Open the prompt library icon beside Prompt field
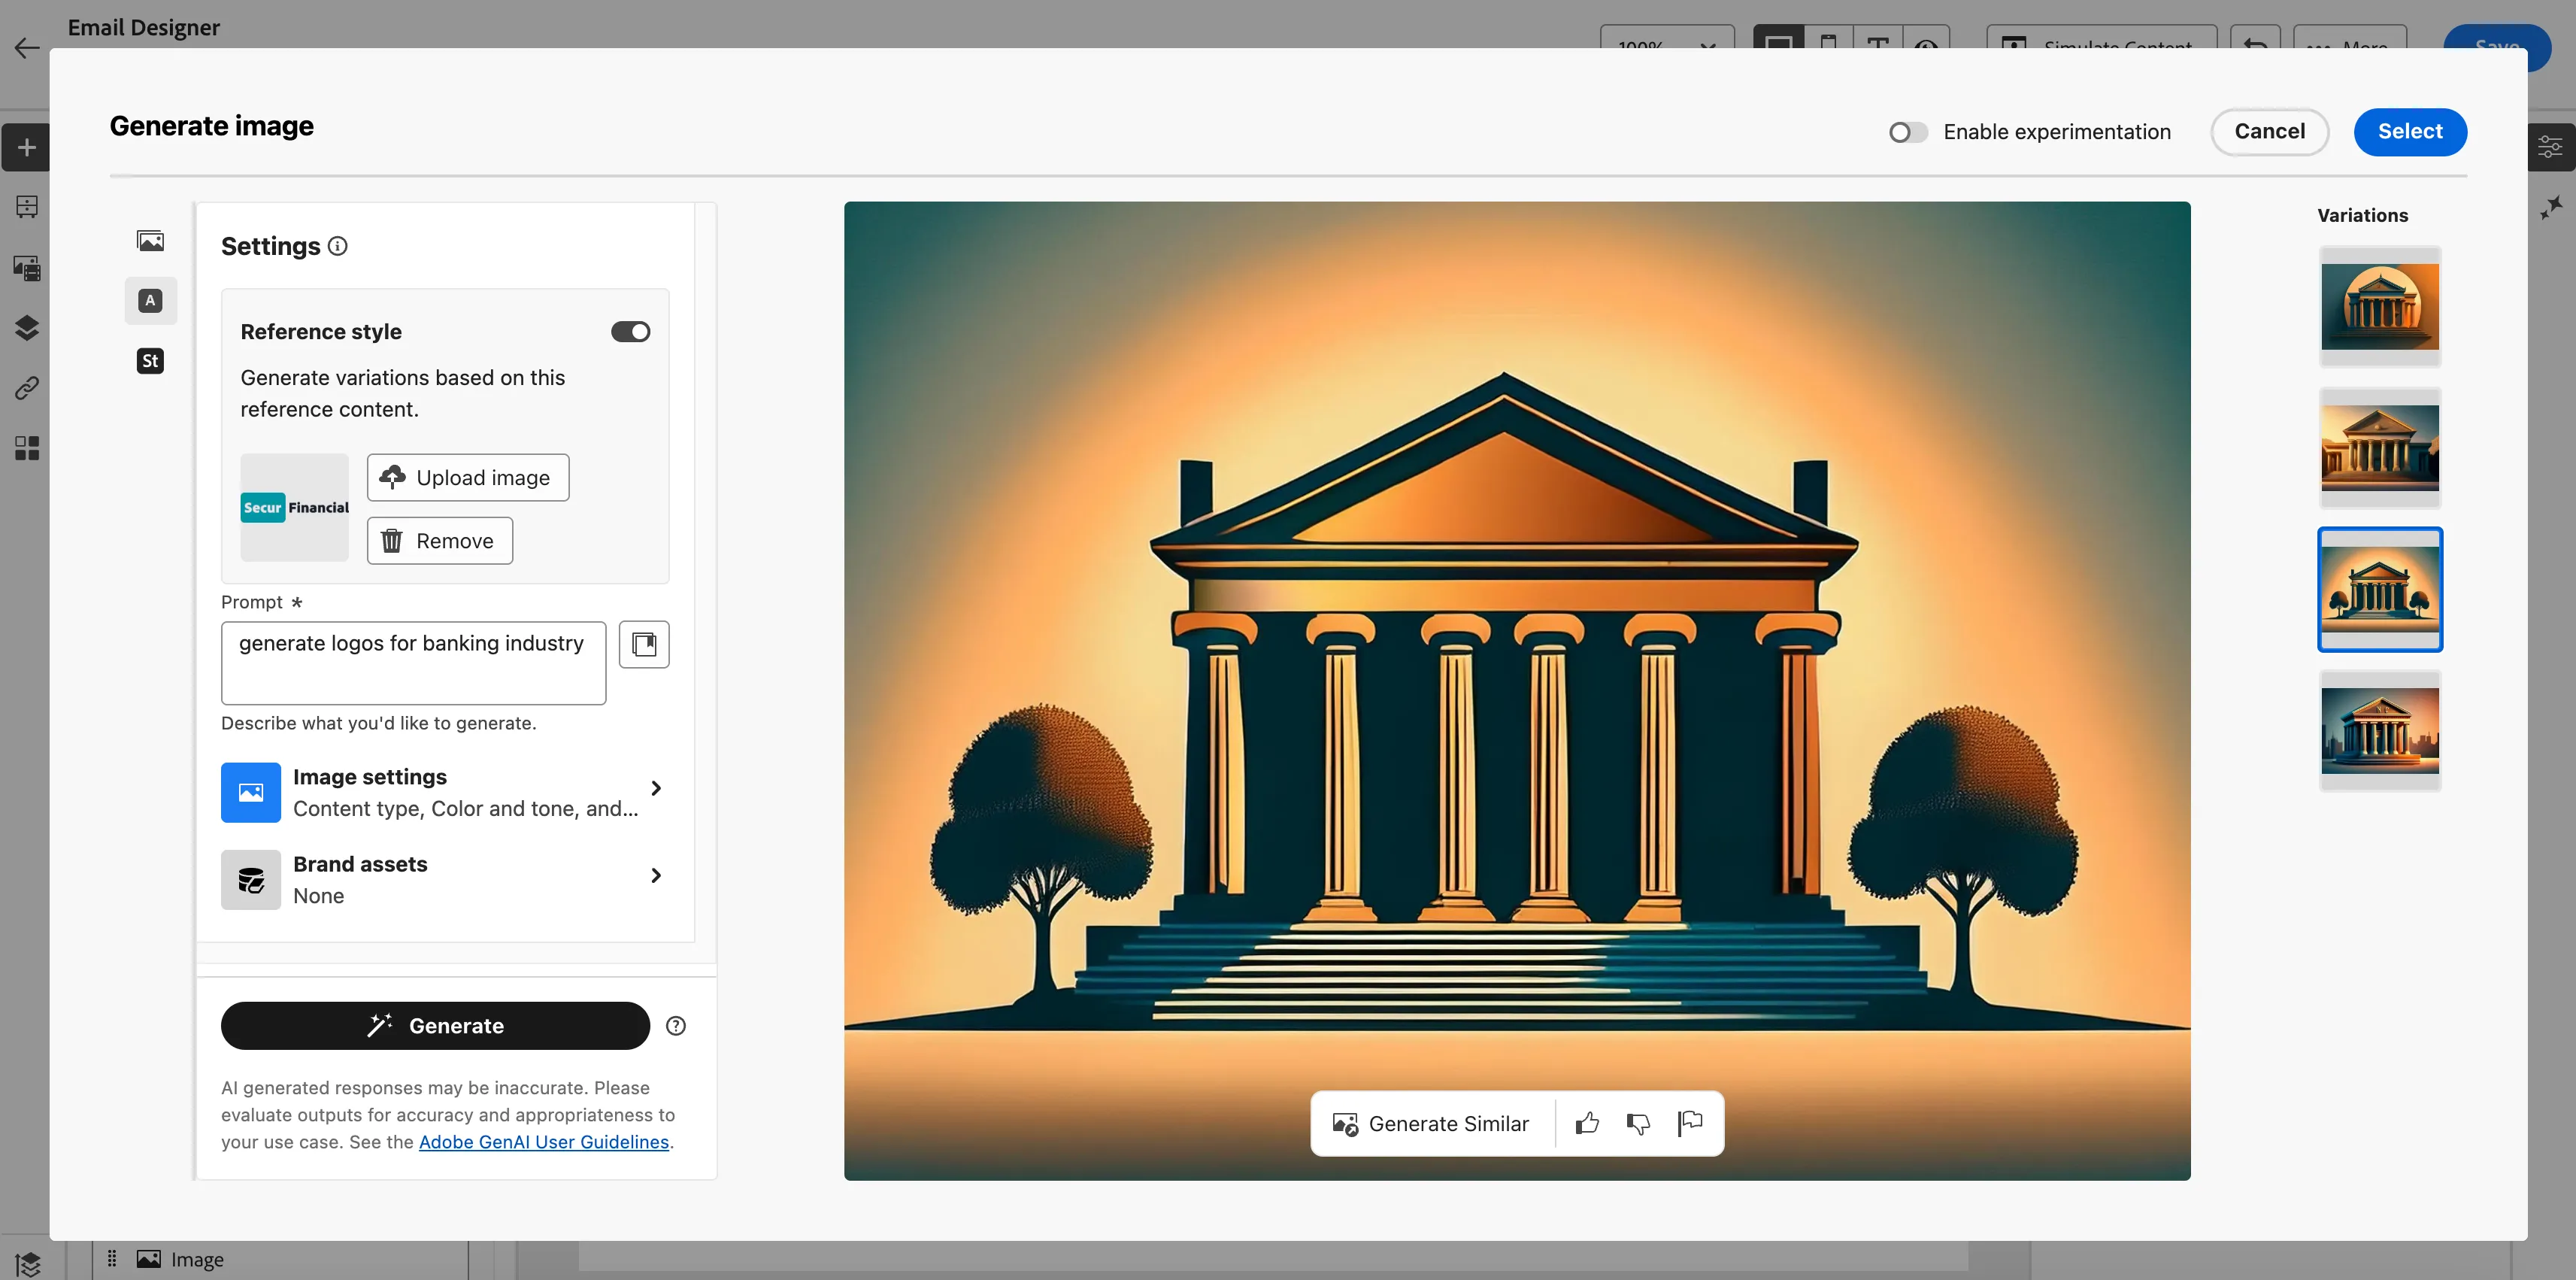The height and width of the screenshot is (1280, 2576). pos(644,644)
